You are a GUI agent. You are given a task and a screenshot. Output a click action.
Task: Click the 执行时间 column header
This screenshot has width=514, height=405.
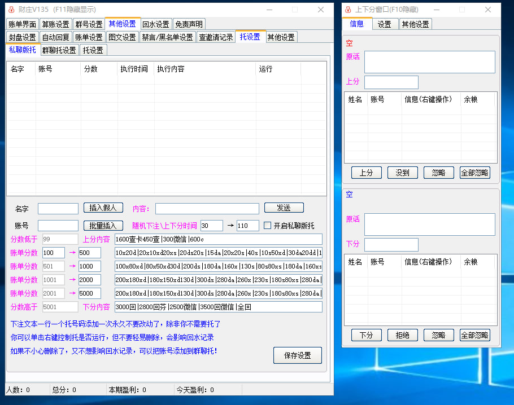pos(134,69)
